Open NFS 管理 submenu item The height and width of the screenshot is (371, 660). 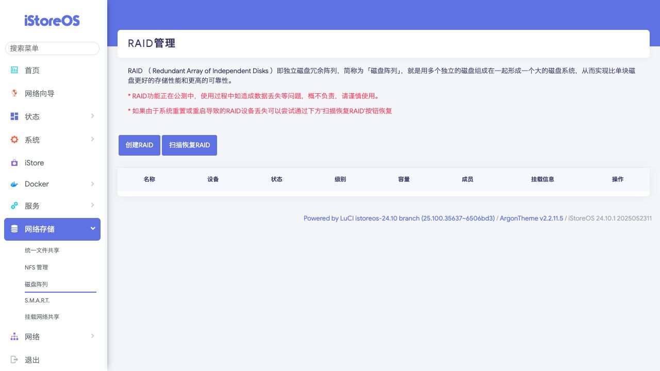tap(36, 267)
